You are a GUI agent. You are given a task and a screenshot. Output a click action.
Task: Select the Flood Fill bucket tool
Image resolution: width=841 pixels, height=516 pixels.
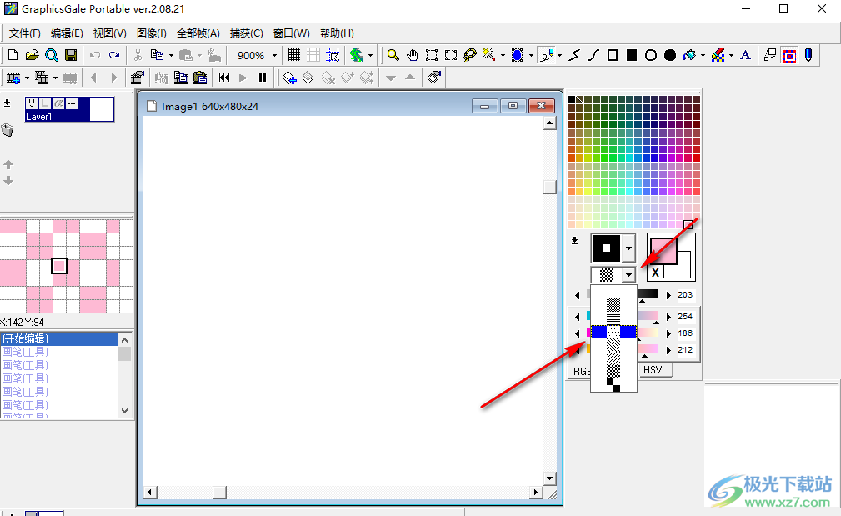(689, 55)
